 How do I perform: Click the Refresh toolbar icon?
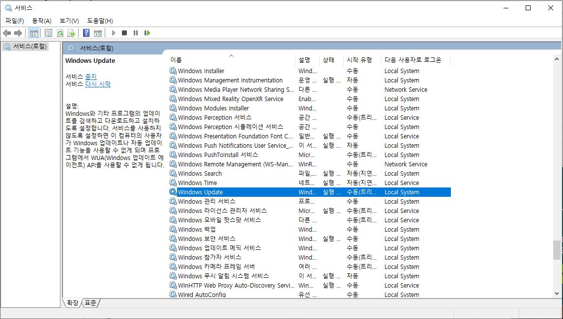[60, 33]
